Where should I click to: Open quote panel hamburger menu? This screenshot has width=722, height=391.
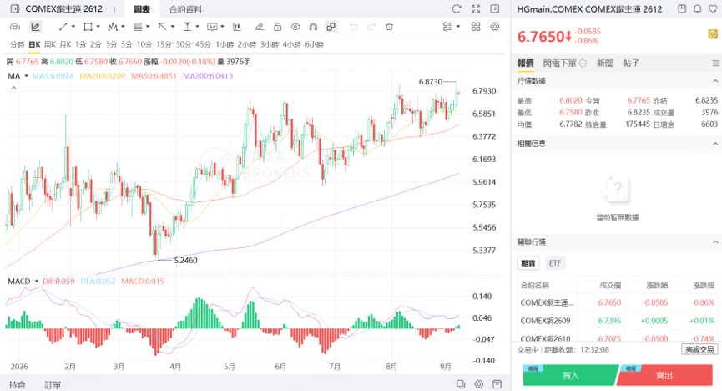(x=715, y=63)
